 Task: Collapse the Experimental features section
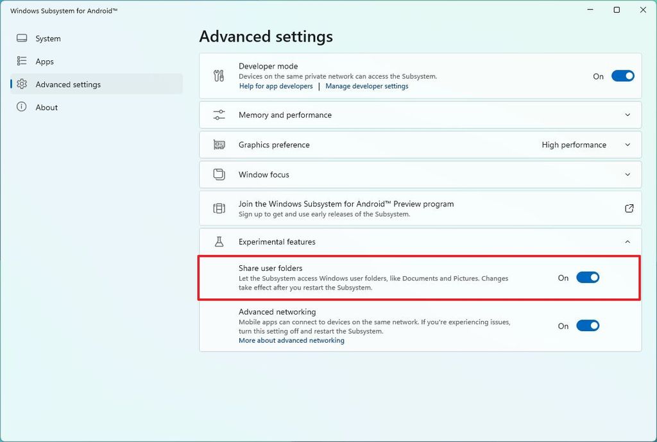click(x=627, y=241)
